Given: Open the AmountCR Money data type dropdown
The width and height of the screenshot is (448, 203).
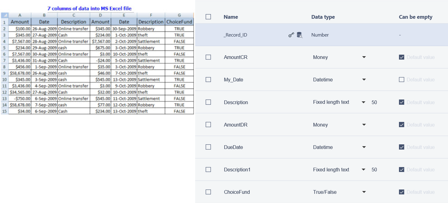Looking at the screenshot, I should pyautogui.click(x=364, y=57).
